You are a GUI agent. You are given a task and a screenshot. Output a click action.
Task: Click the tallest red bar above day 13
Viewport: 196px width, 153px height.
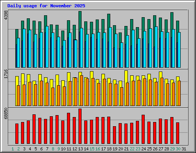coord(80,126)
